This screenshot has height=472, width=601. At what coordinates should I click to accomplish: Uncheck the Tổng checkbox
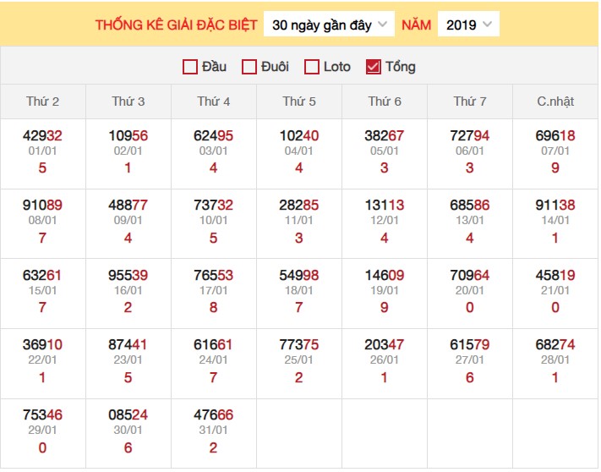coord(374,67)
